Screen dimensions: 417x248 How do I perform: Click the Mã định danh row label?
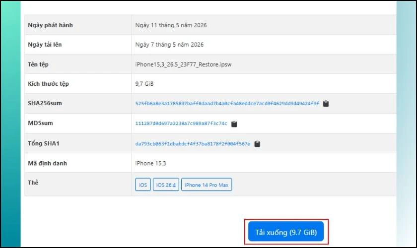[47, 163]
